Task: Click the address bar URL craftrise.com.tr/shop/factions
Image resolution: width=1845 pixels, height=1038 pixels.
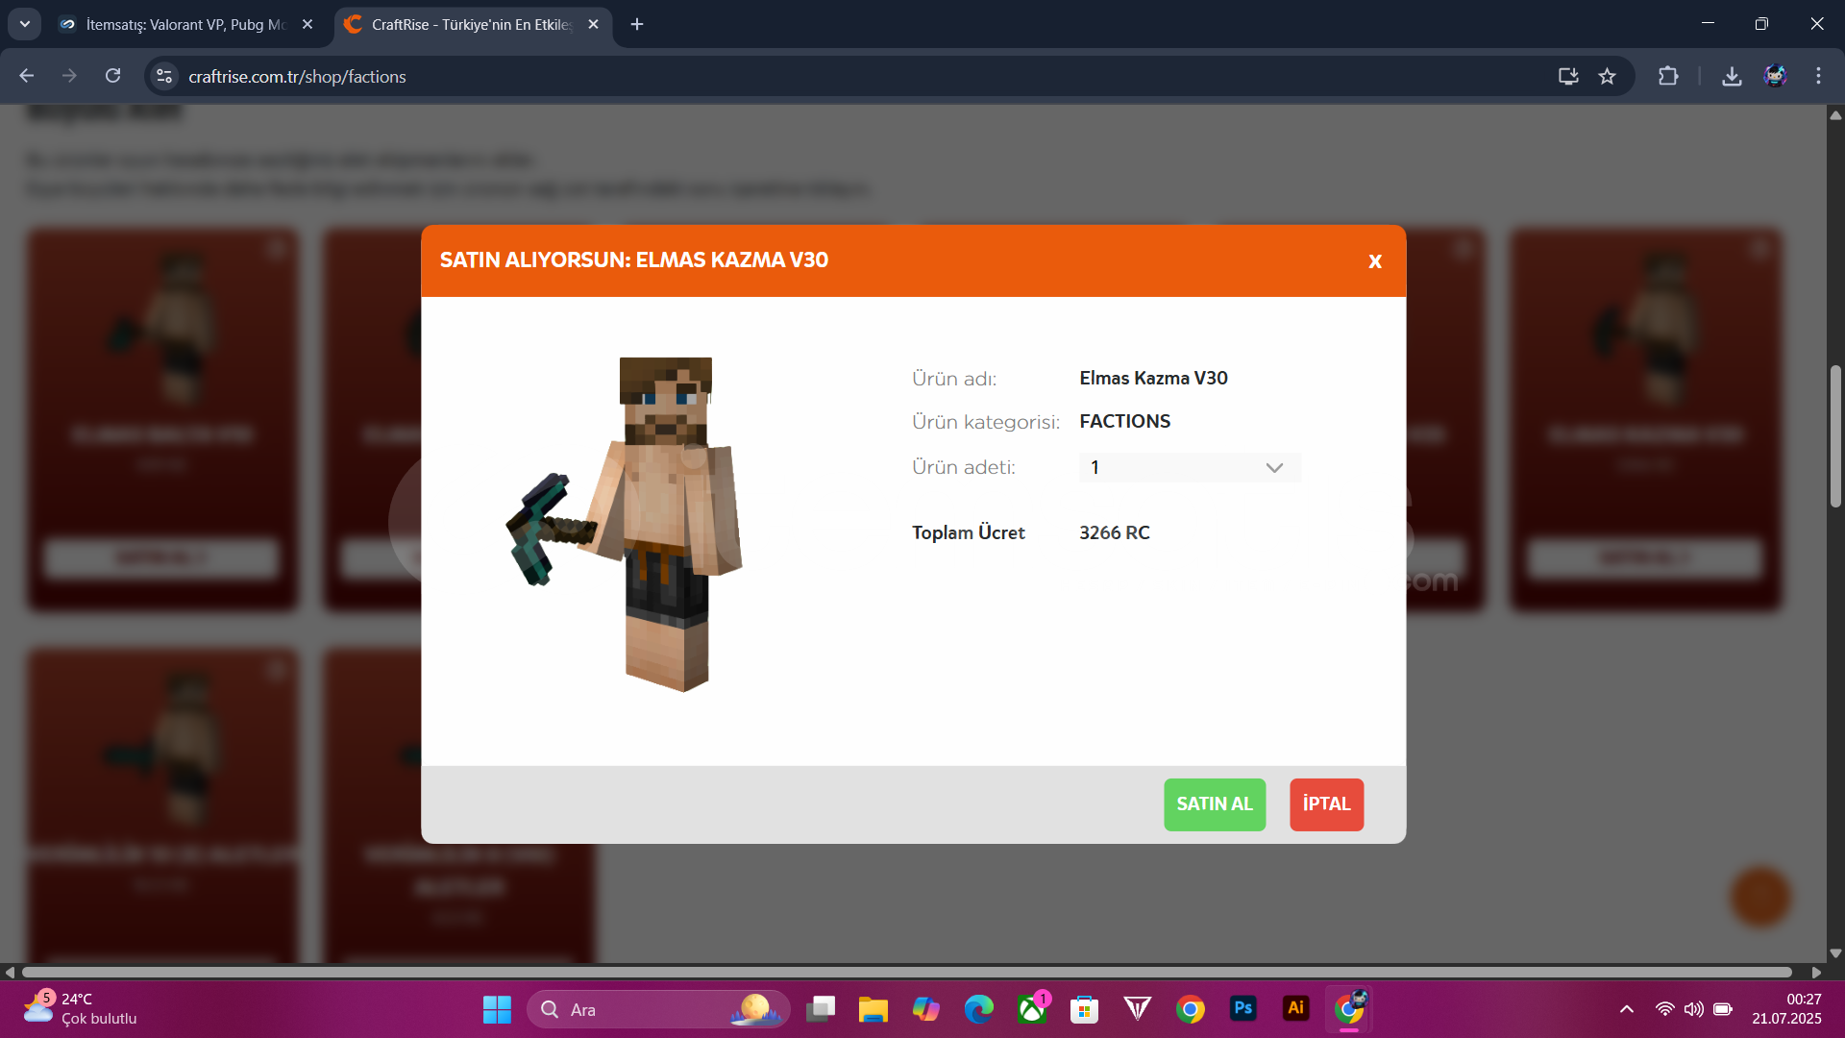Action: pos(297,77)
